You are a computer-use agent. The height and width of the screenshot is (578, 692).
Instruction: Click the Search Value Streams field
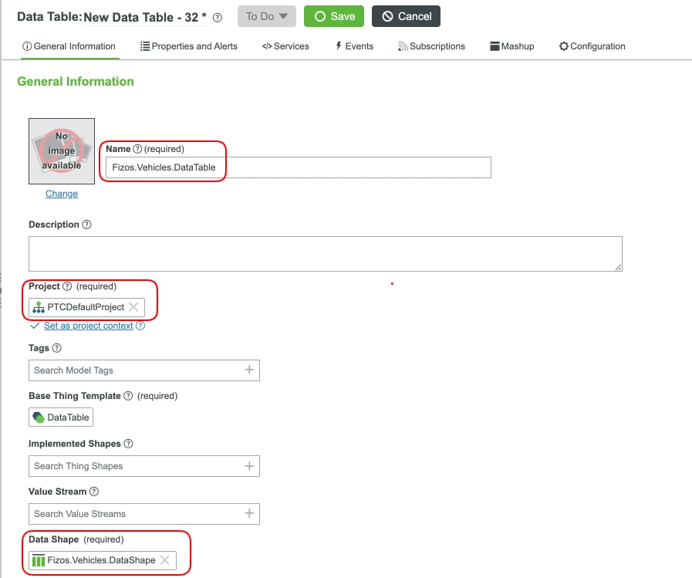point(143,513)
